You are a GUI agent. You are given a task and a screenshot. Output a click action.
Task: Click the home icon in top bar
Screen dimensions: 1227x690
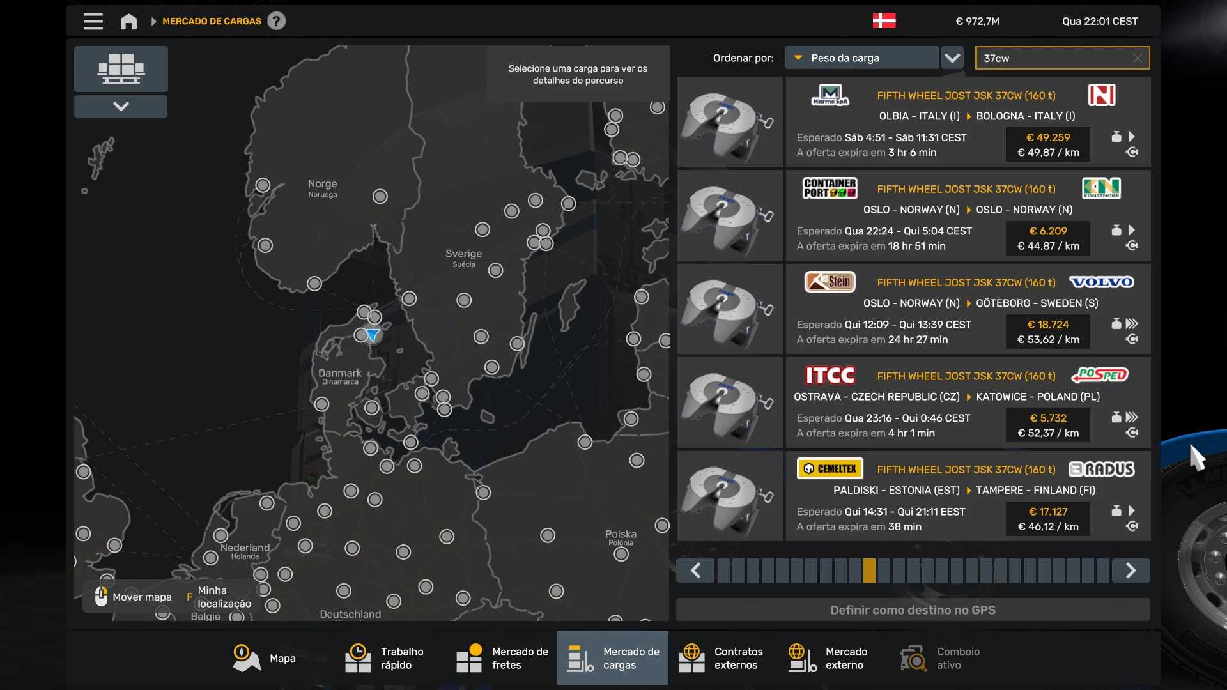point(128,22)
